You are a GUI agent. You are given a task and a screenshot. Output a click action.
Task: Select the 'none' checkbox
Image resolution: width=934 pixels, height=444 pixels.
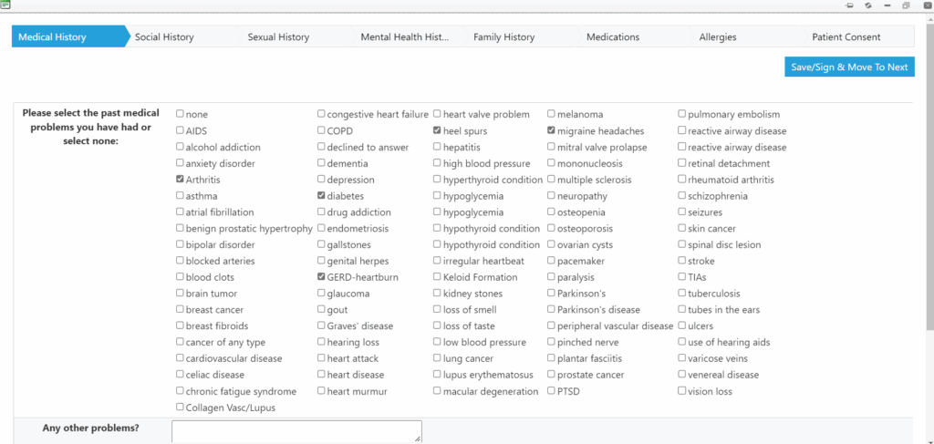tap(180, 114)
